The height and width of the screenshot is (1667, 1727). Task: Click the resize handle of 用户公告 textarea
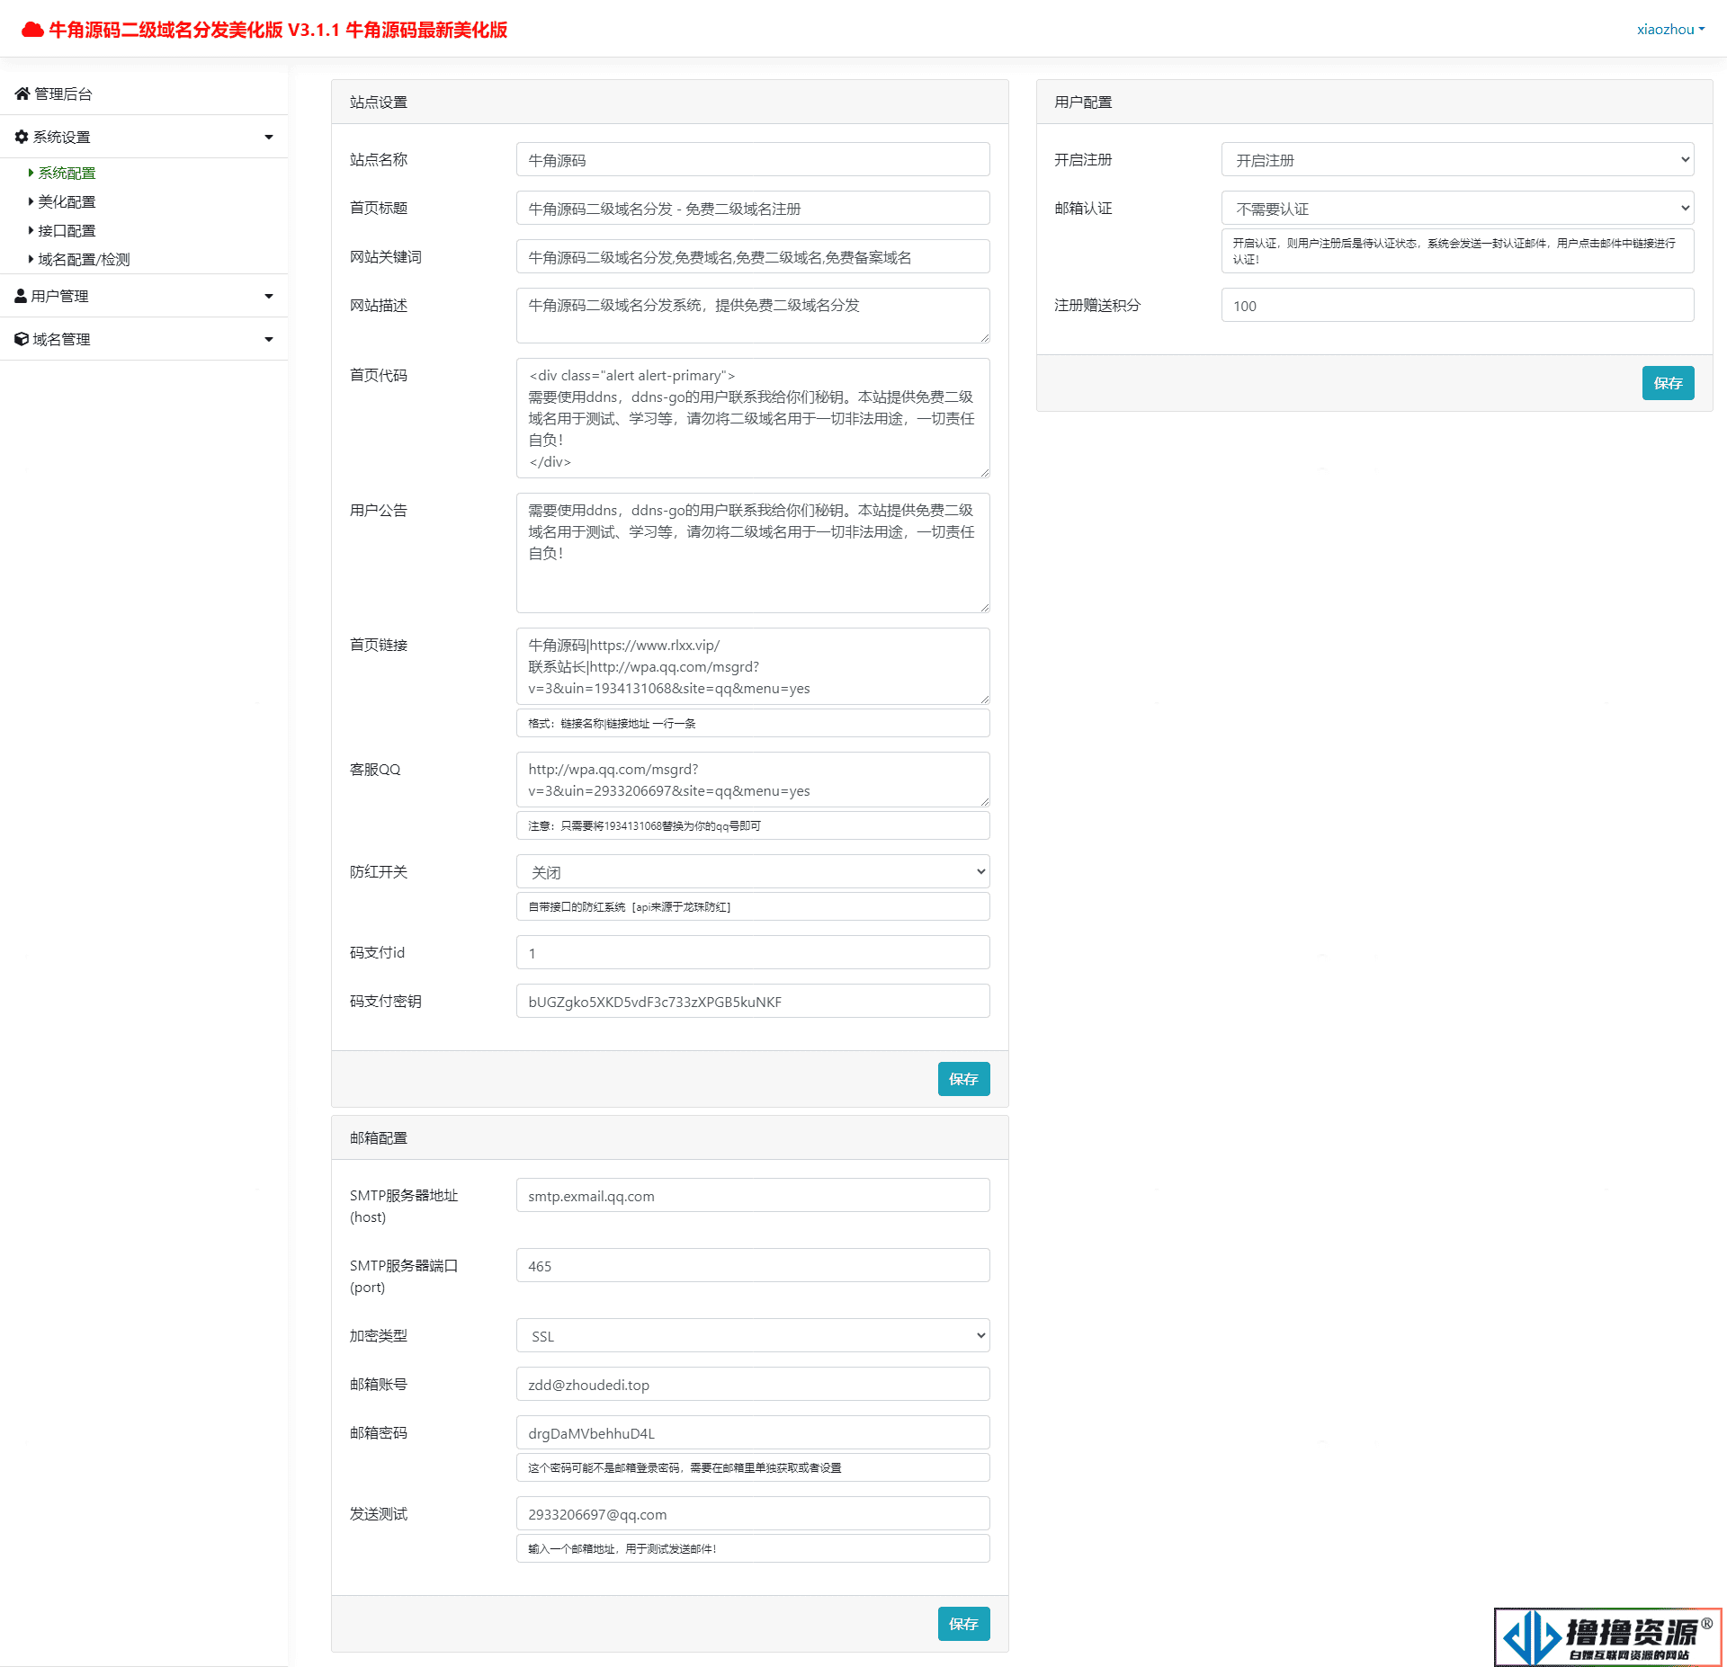(984, 608)
